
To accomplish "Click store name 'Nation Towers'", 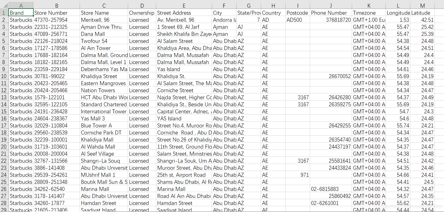I will tap(104, 90).
